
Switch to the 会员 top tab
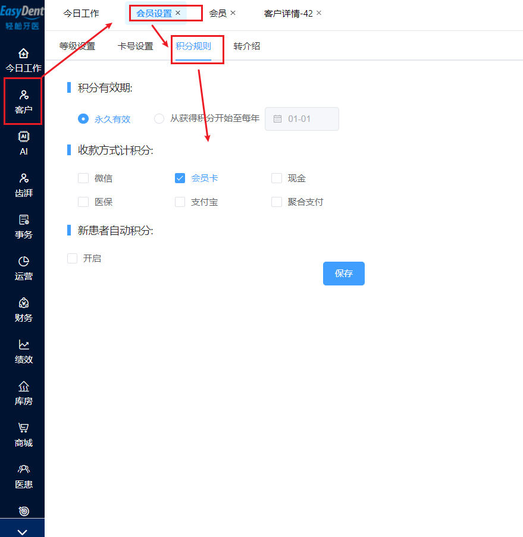(x=218, y=13)
